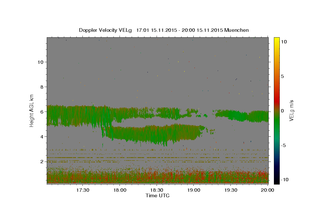Click the 19:30 time tick label

(x=231, y=190)
